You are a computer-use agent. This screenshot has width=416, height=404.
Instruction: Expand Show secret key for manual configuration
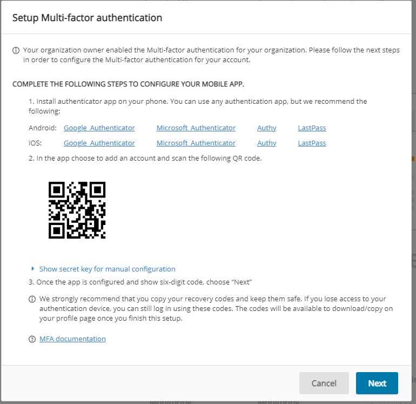(107, 269)
